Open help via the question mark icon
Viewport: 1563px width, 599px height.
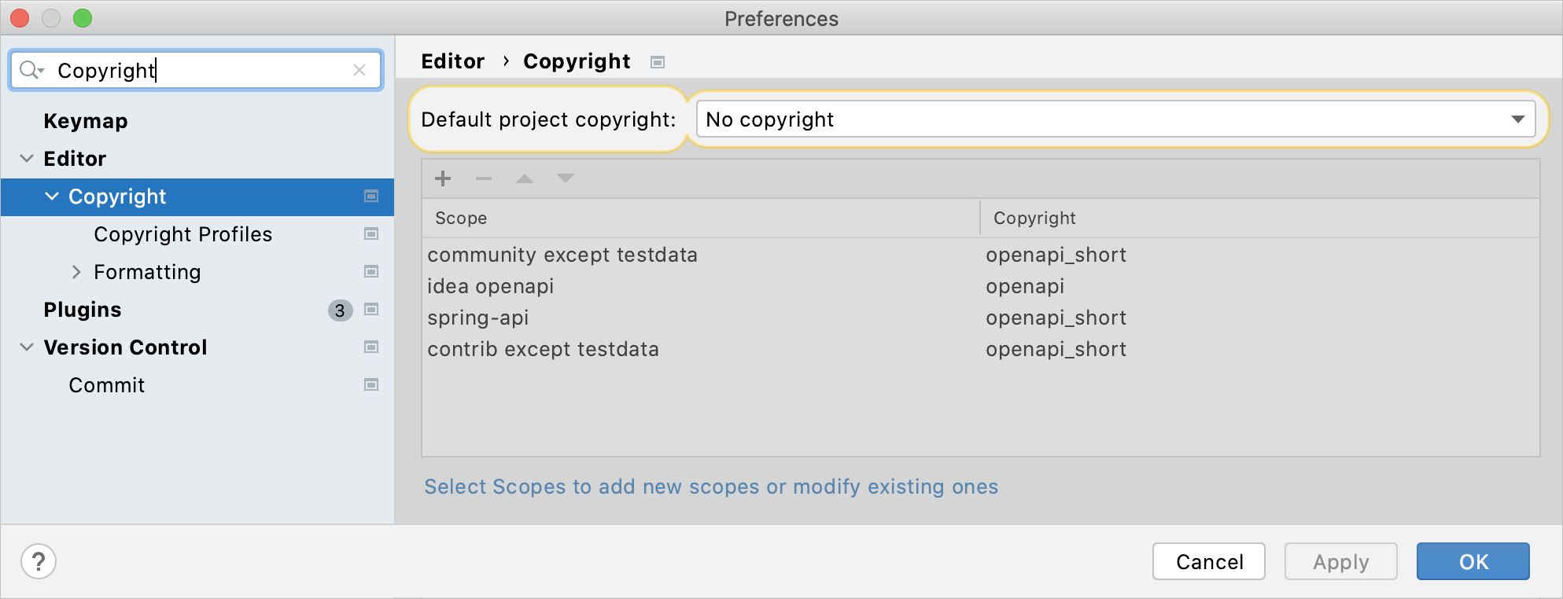coord(37,561)
